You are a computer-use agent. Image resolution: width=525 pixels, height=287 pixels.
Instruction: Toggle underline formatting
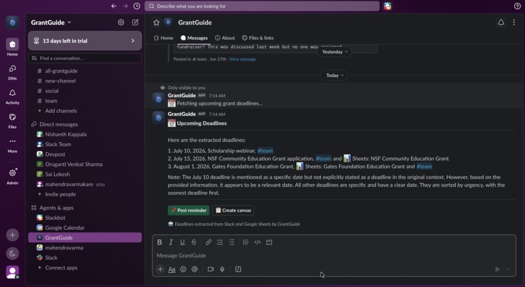tap(182, 242)
